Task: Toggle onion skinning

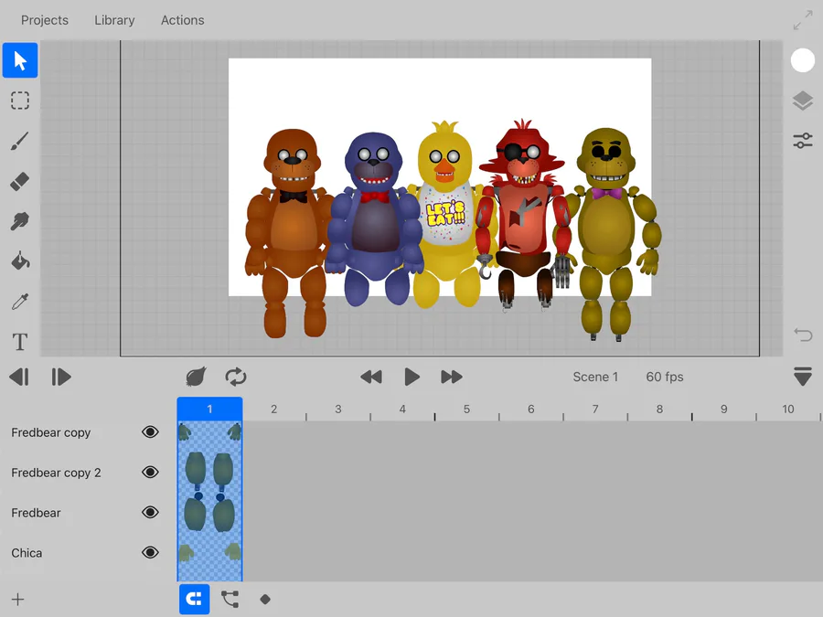Action: pyautogui.click(x=196, y=377)
